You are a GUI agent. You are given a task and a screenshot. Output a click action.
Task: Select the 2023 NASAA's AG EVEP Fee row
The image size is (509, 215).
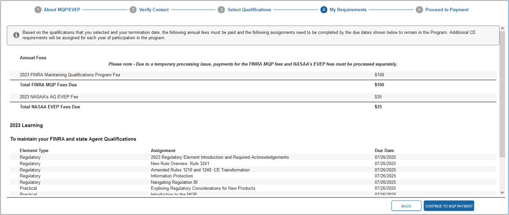click(x=49, y=97)
